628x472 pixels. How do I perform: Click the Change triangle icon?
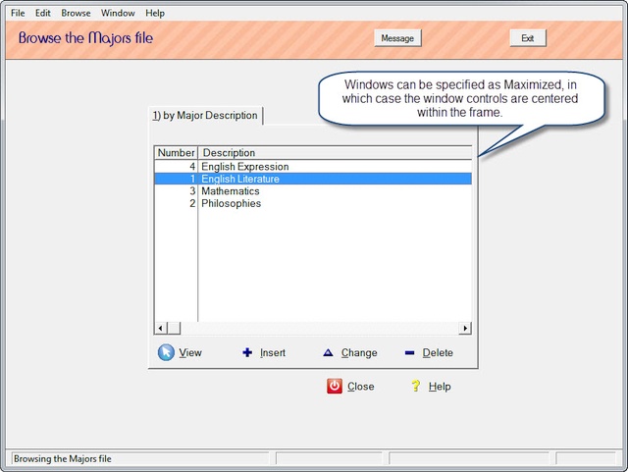click(x=328, y=352)
